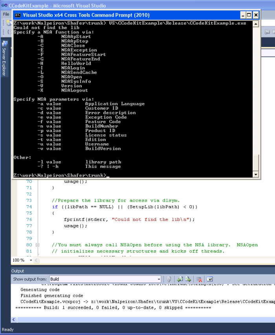Click 'HelloWorld' option in command prompt
The height and width of the screenshot is (335, 275).
pos(76,63)
